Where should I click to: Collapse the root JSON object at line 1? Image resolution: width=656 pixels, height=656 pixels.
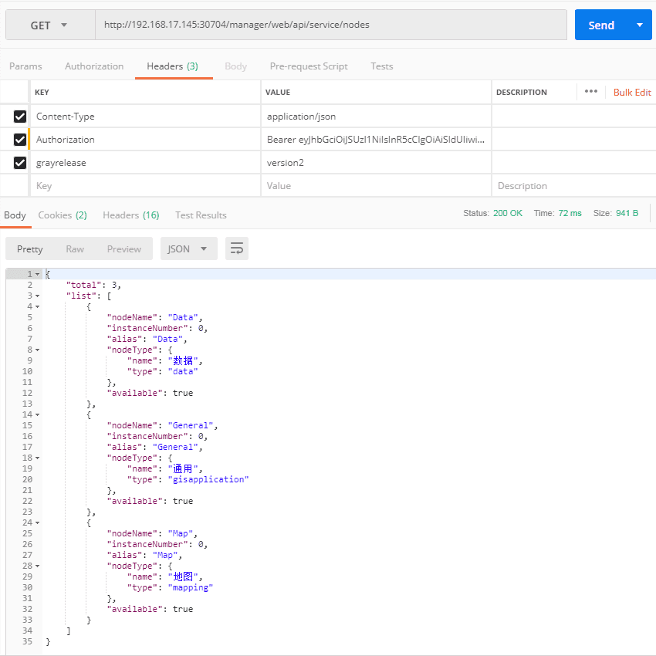37,274
